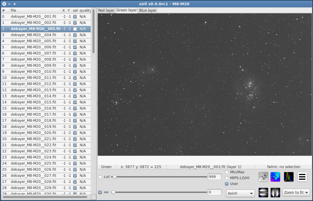Enable the cut checkbox
This screenshot has height=201, width=313.
(100, 177)
